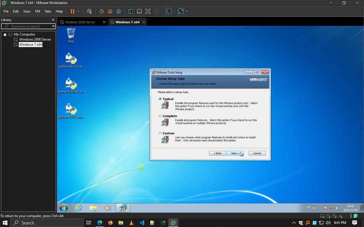Open the VM menu
Screen dimensions: 364x227
click(38, 11)
